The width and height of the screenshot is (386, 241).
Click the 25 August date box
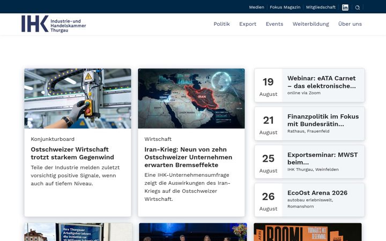tap(269, 162)
